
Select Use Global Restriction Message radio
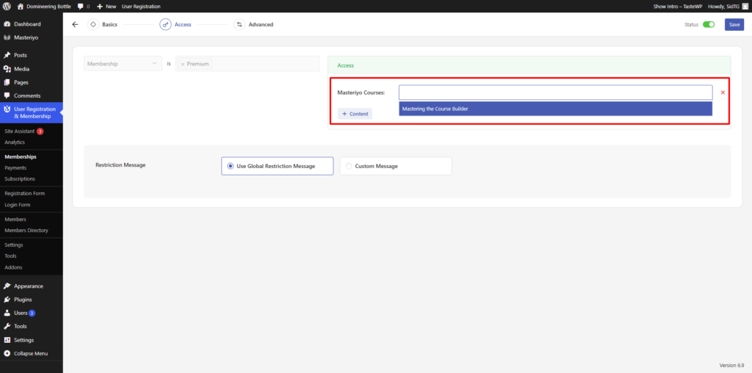(231, 166)
